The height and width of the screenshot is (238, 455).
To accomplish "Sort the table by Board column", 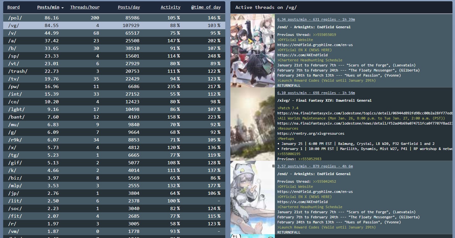I will 13,7.
